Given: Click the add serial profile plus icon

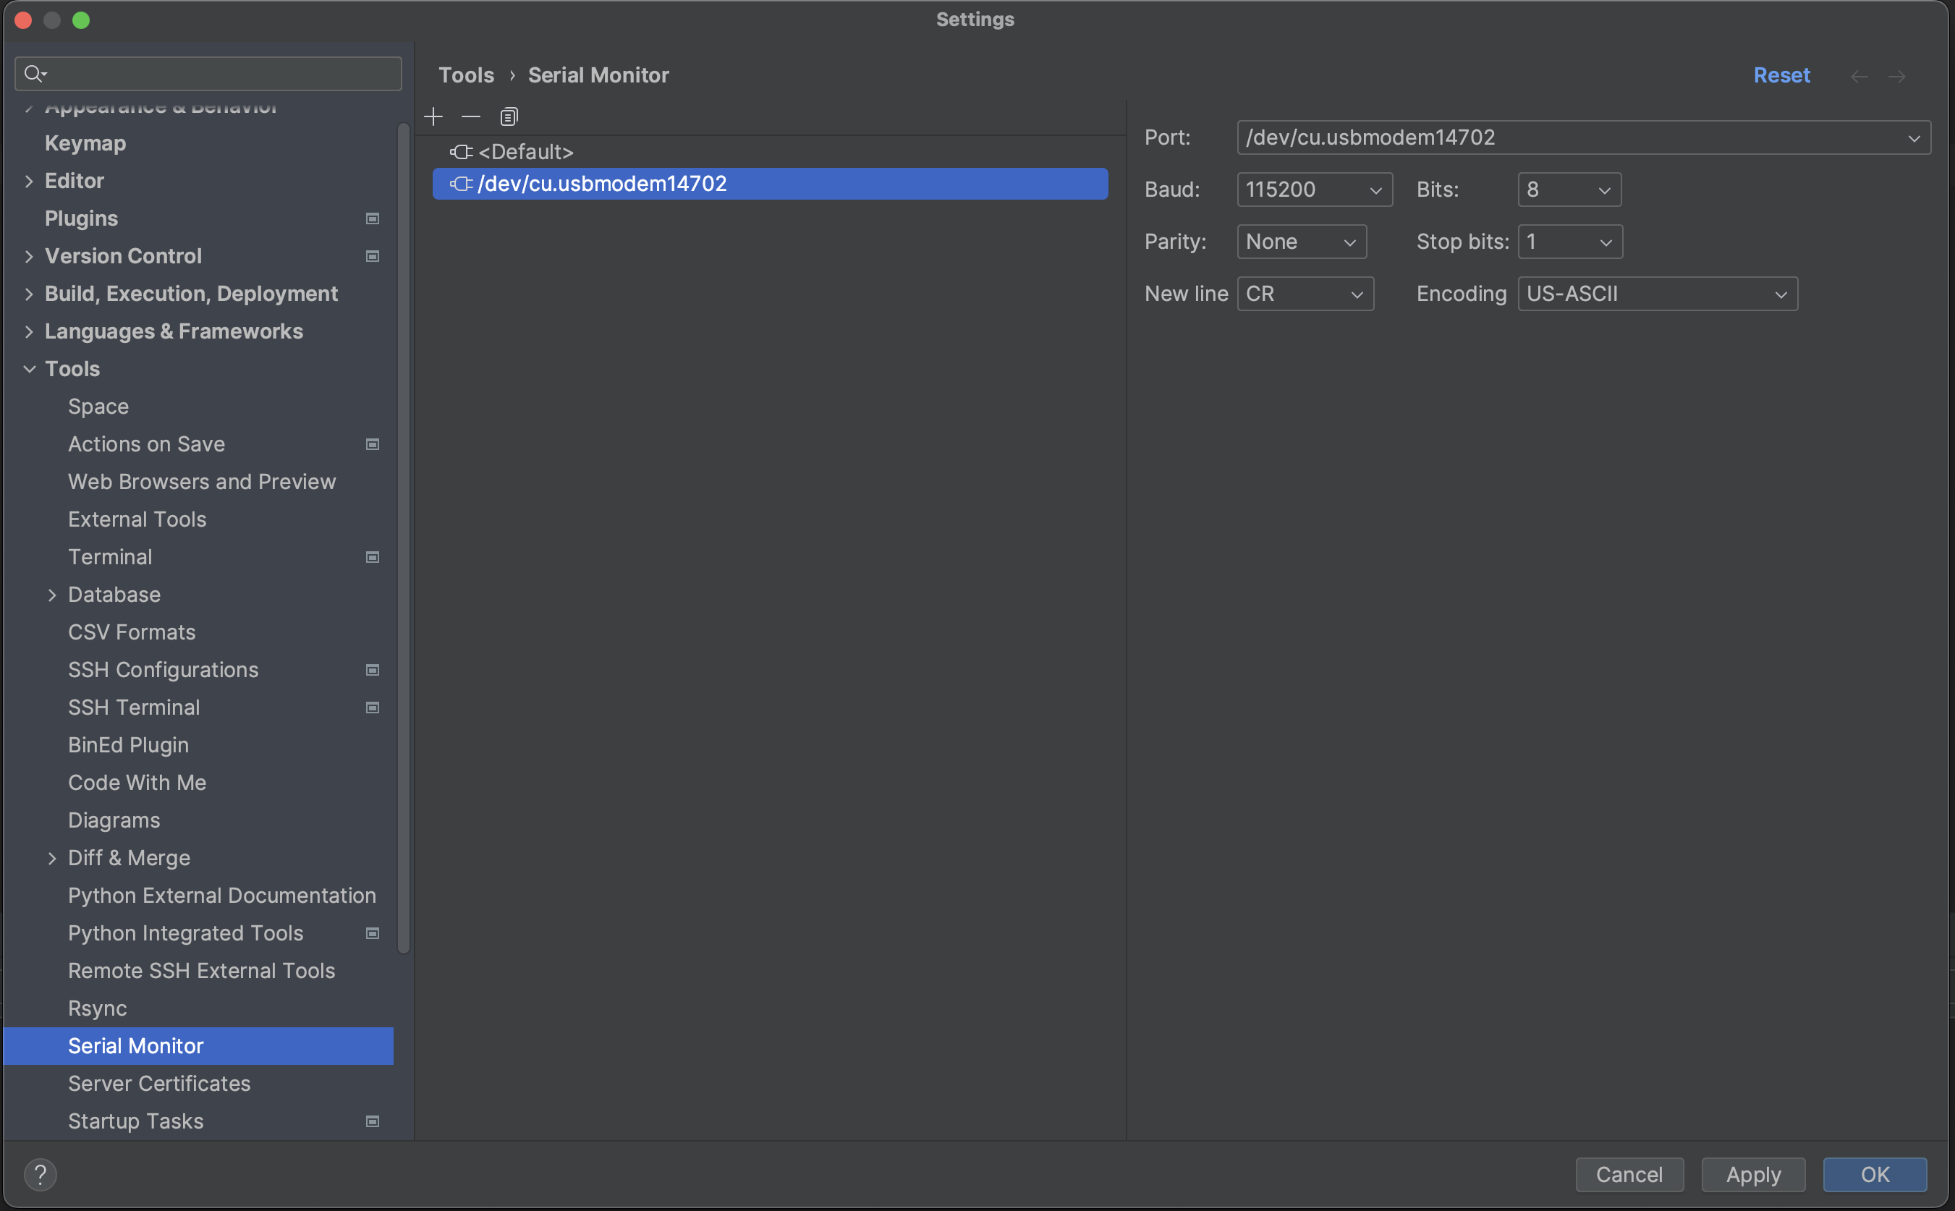Looking at the screenshot, I should [433, 117].
